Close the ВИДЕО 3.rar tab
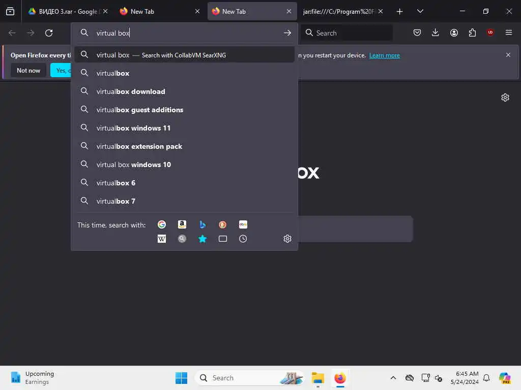Viewport: 521px width, 390px height. [105, 11]
